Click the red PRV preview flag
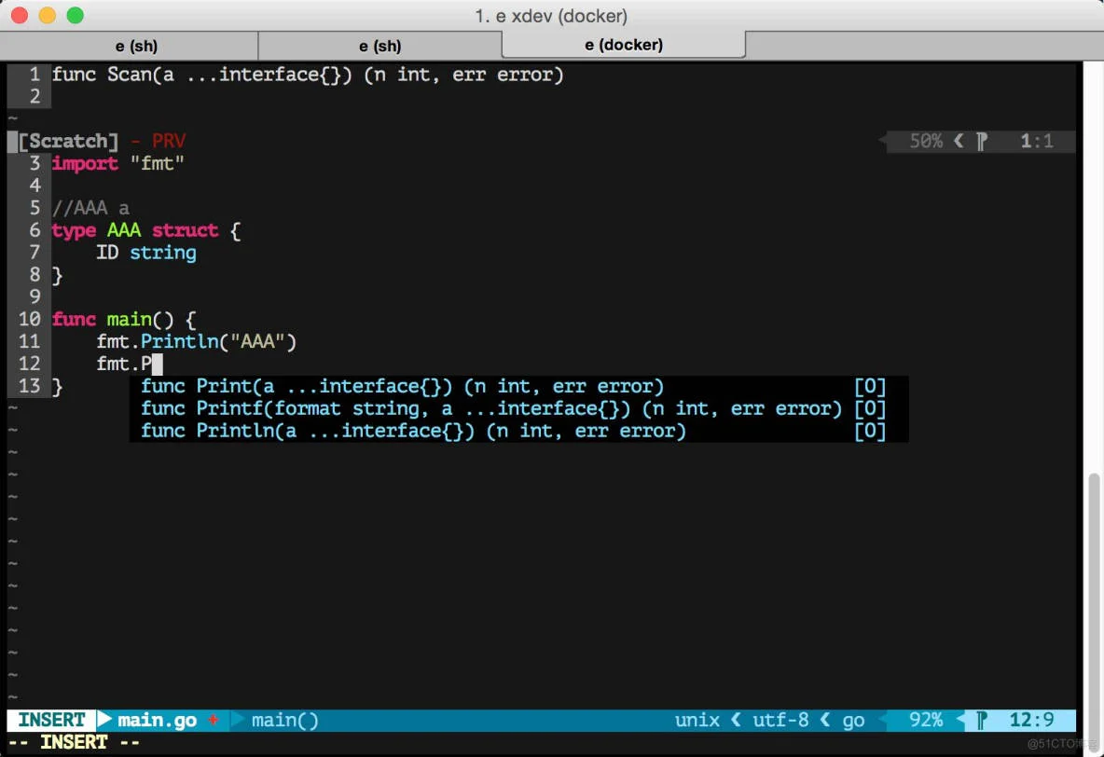This screenshot has width=1104, height=757. [x=169, y=141]
